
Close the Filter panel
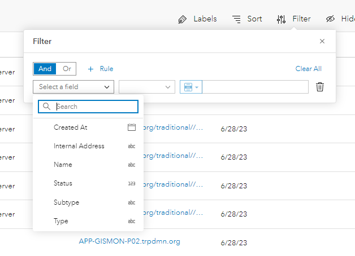tap(322, 41)
